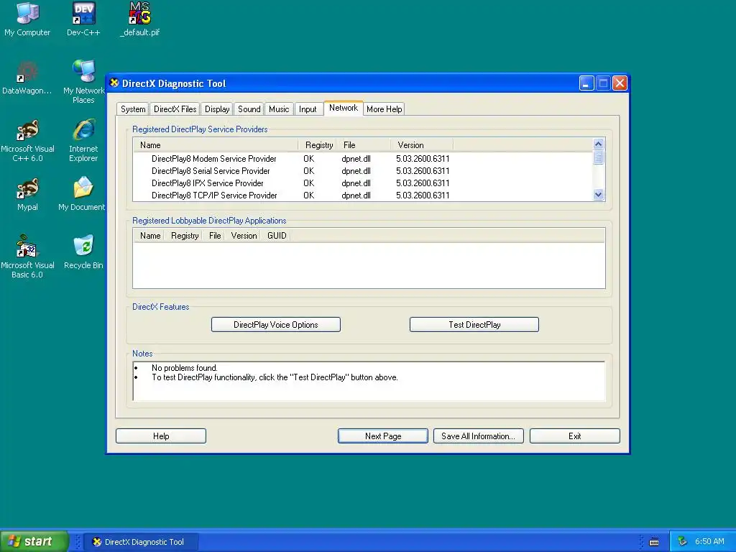Go to the Music tab
Image resolution: width=736 pixels, height=552 pixels.
click(279, 109)
